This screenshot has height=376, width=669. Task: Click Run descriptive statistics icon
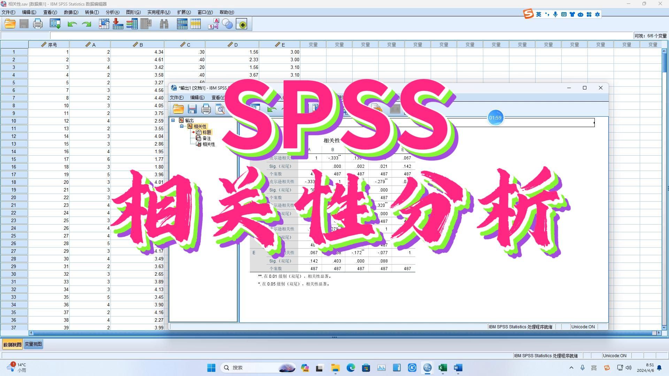(x=146, y=24)
